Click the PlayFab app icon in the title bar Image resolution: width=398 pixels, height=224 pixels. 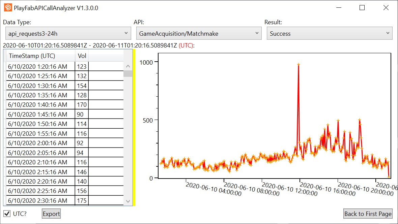pos(8,8)
